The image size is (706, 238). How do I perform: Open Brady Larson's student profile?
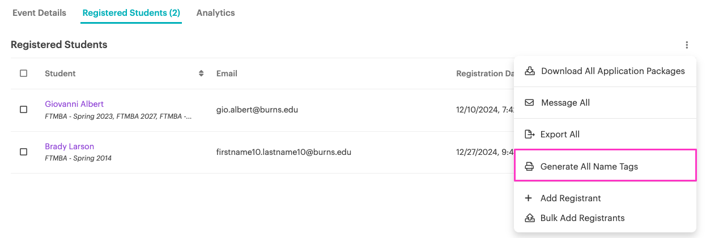pos(69,146)
